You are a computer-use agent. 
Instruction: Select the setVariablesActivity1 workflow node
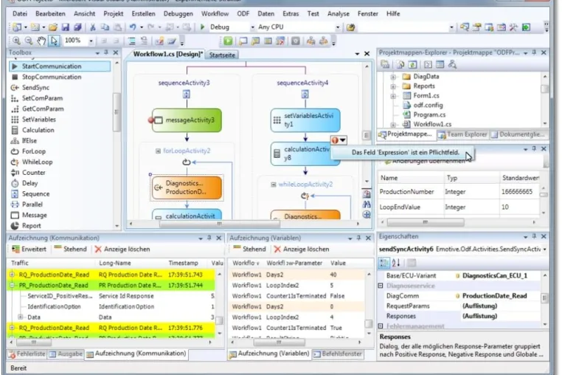[305, 120]
